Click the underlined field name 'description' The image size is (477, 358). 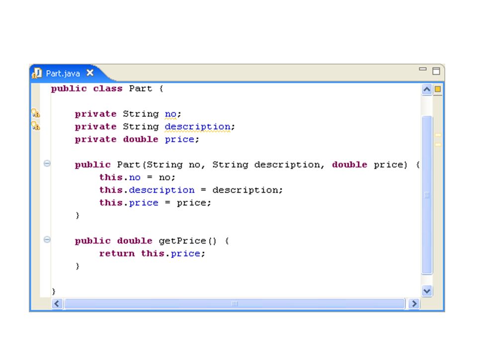(197, 127)
